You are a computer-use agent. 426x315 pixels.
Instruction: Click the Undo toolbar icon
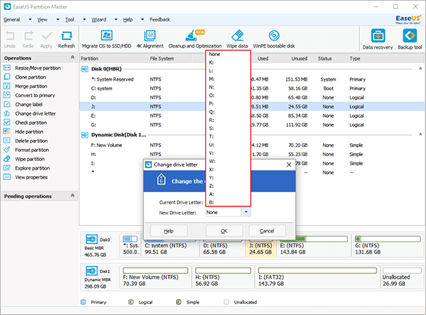tap(10, 40)
